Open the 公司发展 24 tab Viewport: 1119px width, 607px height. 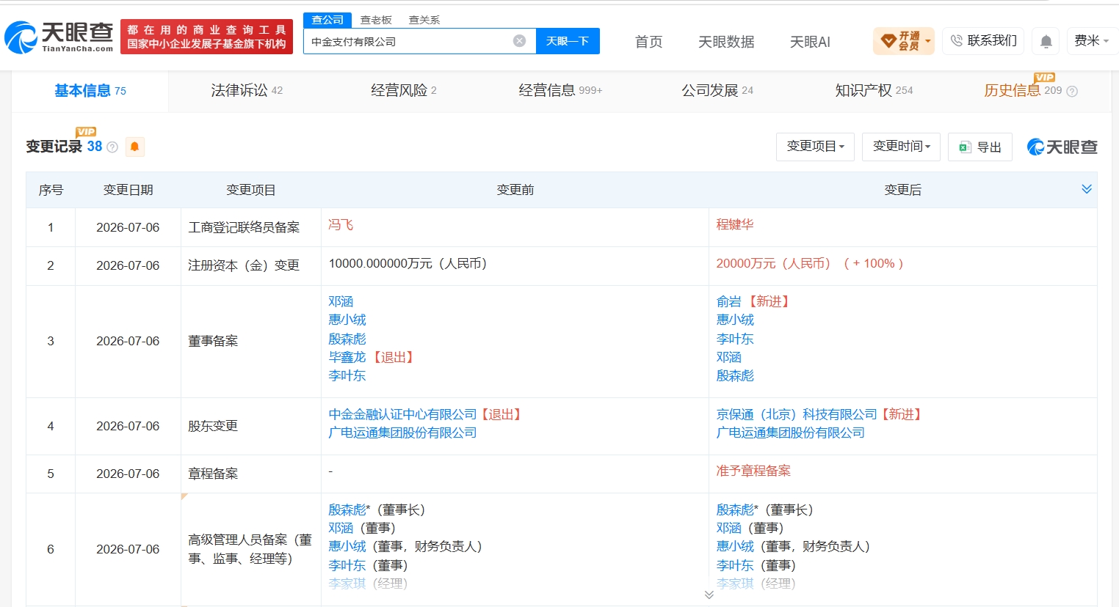pyautogui.click(x=717, y=91)
